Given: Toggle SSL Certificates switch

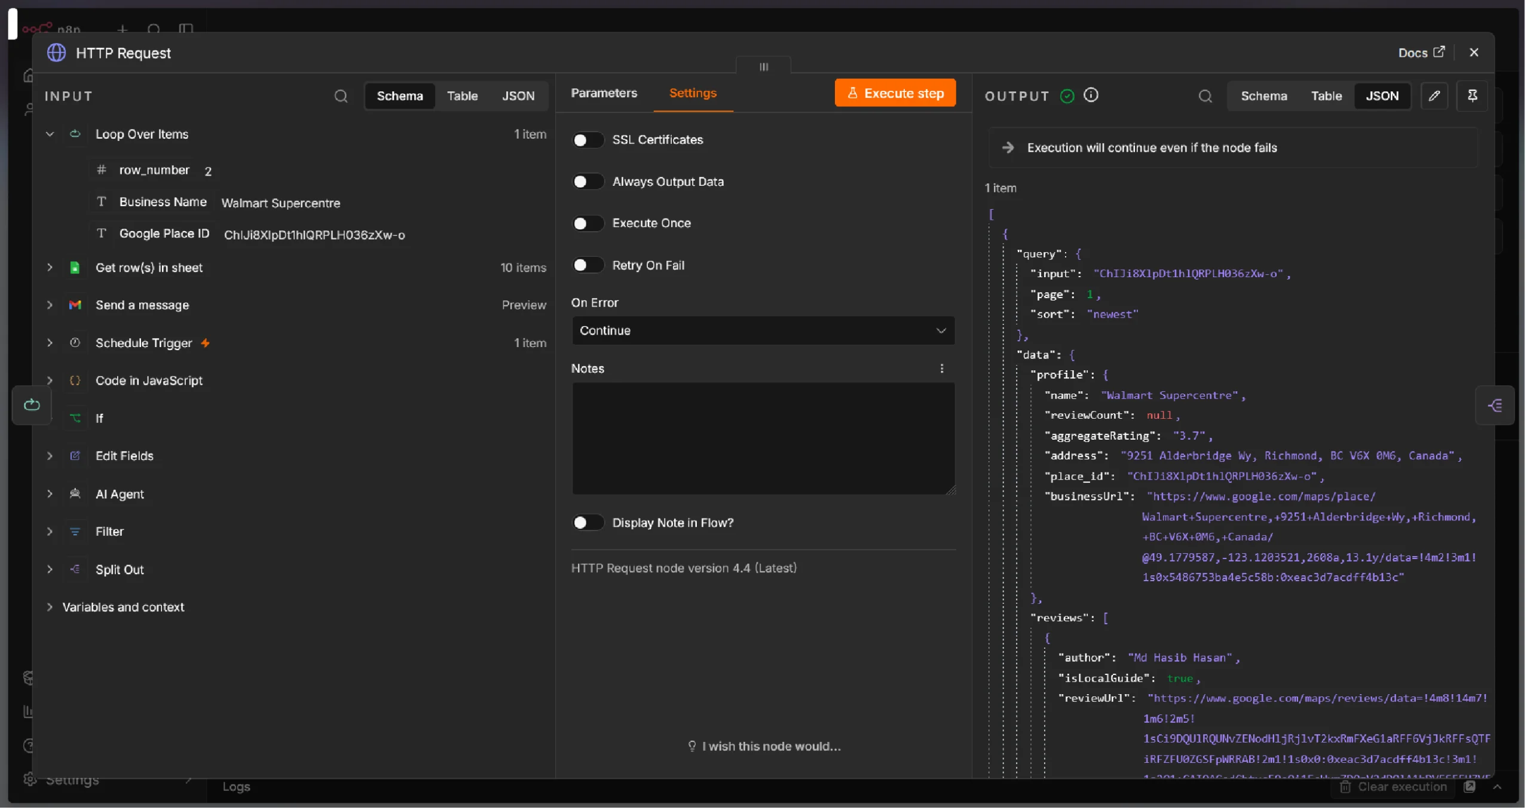Looking at the screenshot, I should pyautogui.click(x=587, y=140).
